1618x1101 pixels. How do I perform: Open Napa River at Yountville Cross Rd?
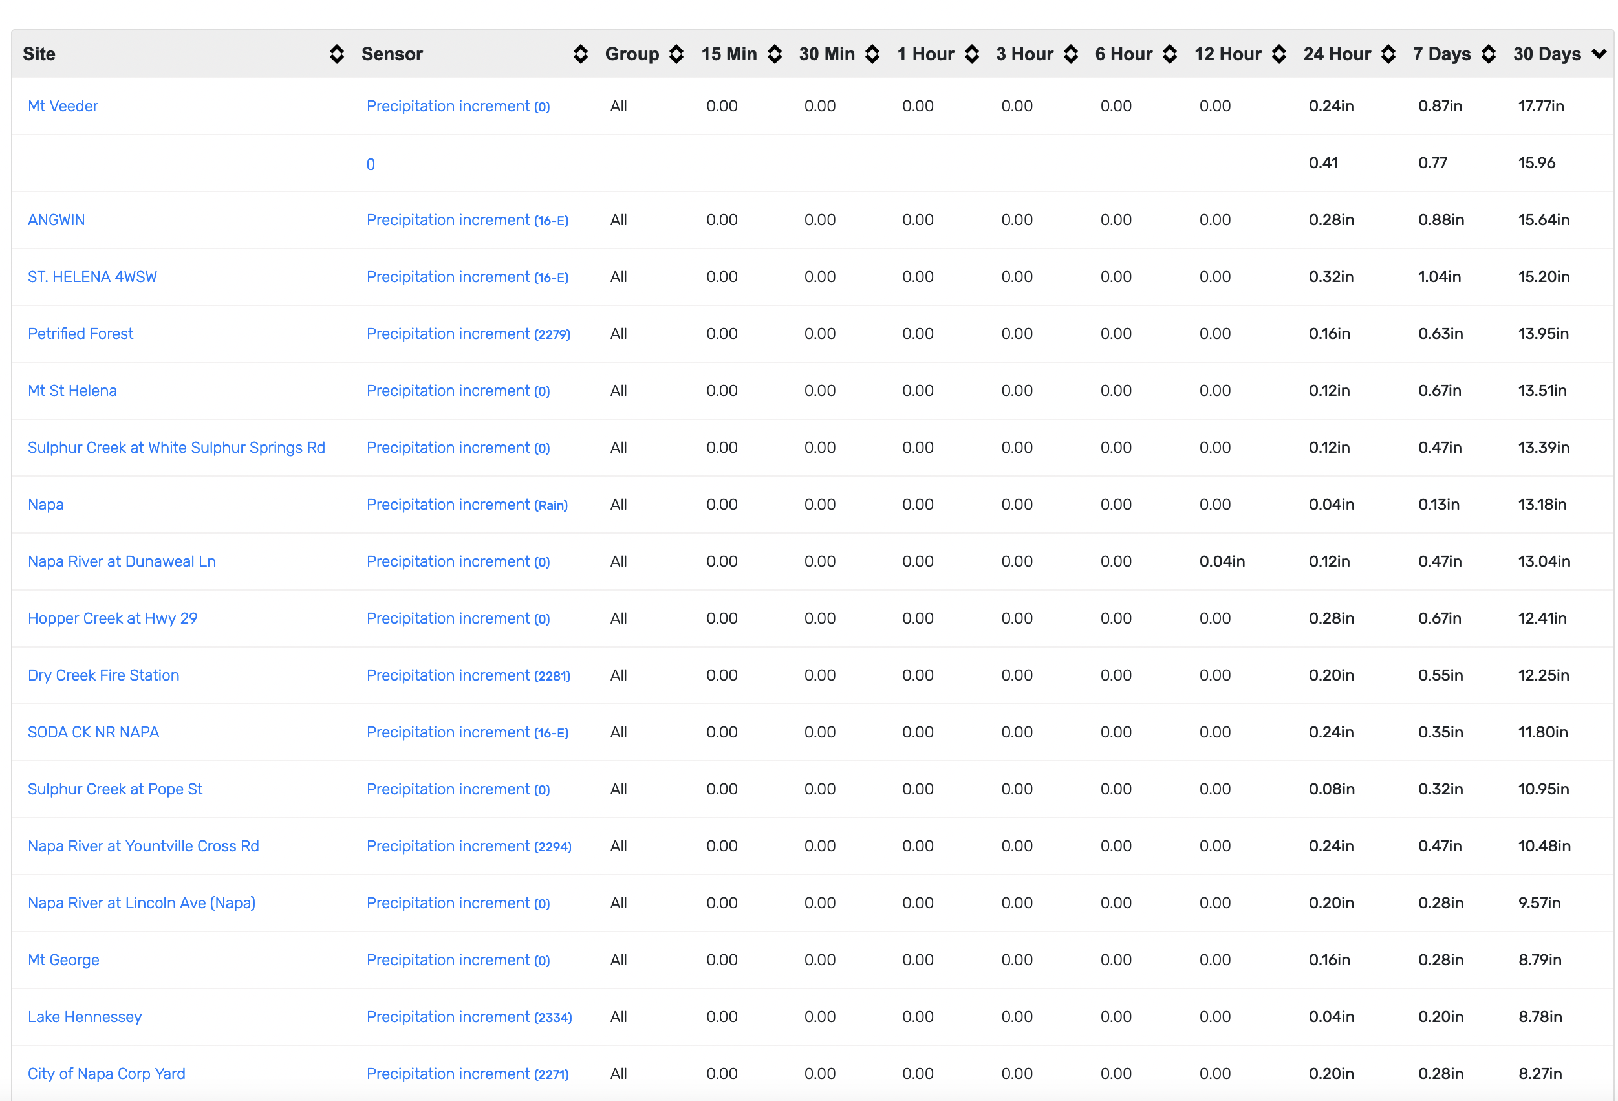(x=143, y=846)
